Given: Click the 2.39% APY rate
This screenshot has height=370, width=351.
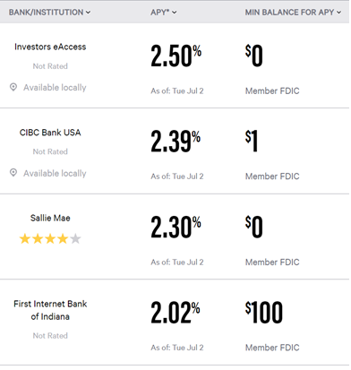Looking at the screenshot, I should click(175, 142).
